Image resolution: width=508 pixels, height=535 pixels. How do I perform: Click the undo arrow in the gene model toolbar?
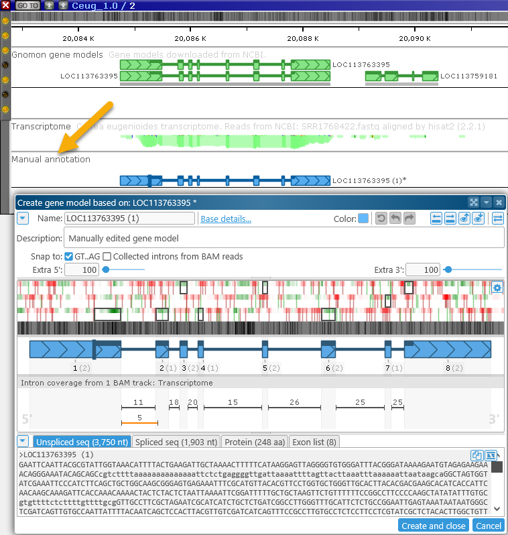point(395,219)
